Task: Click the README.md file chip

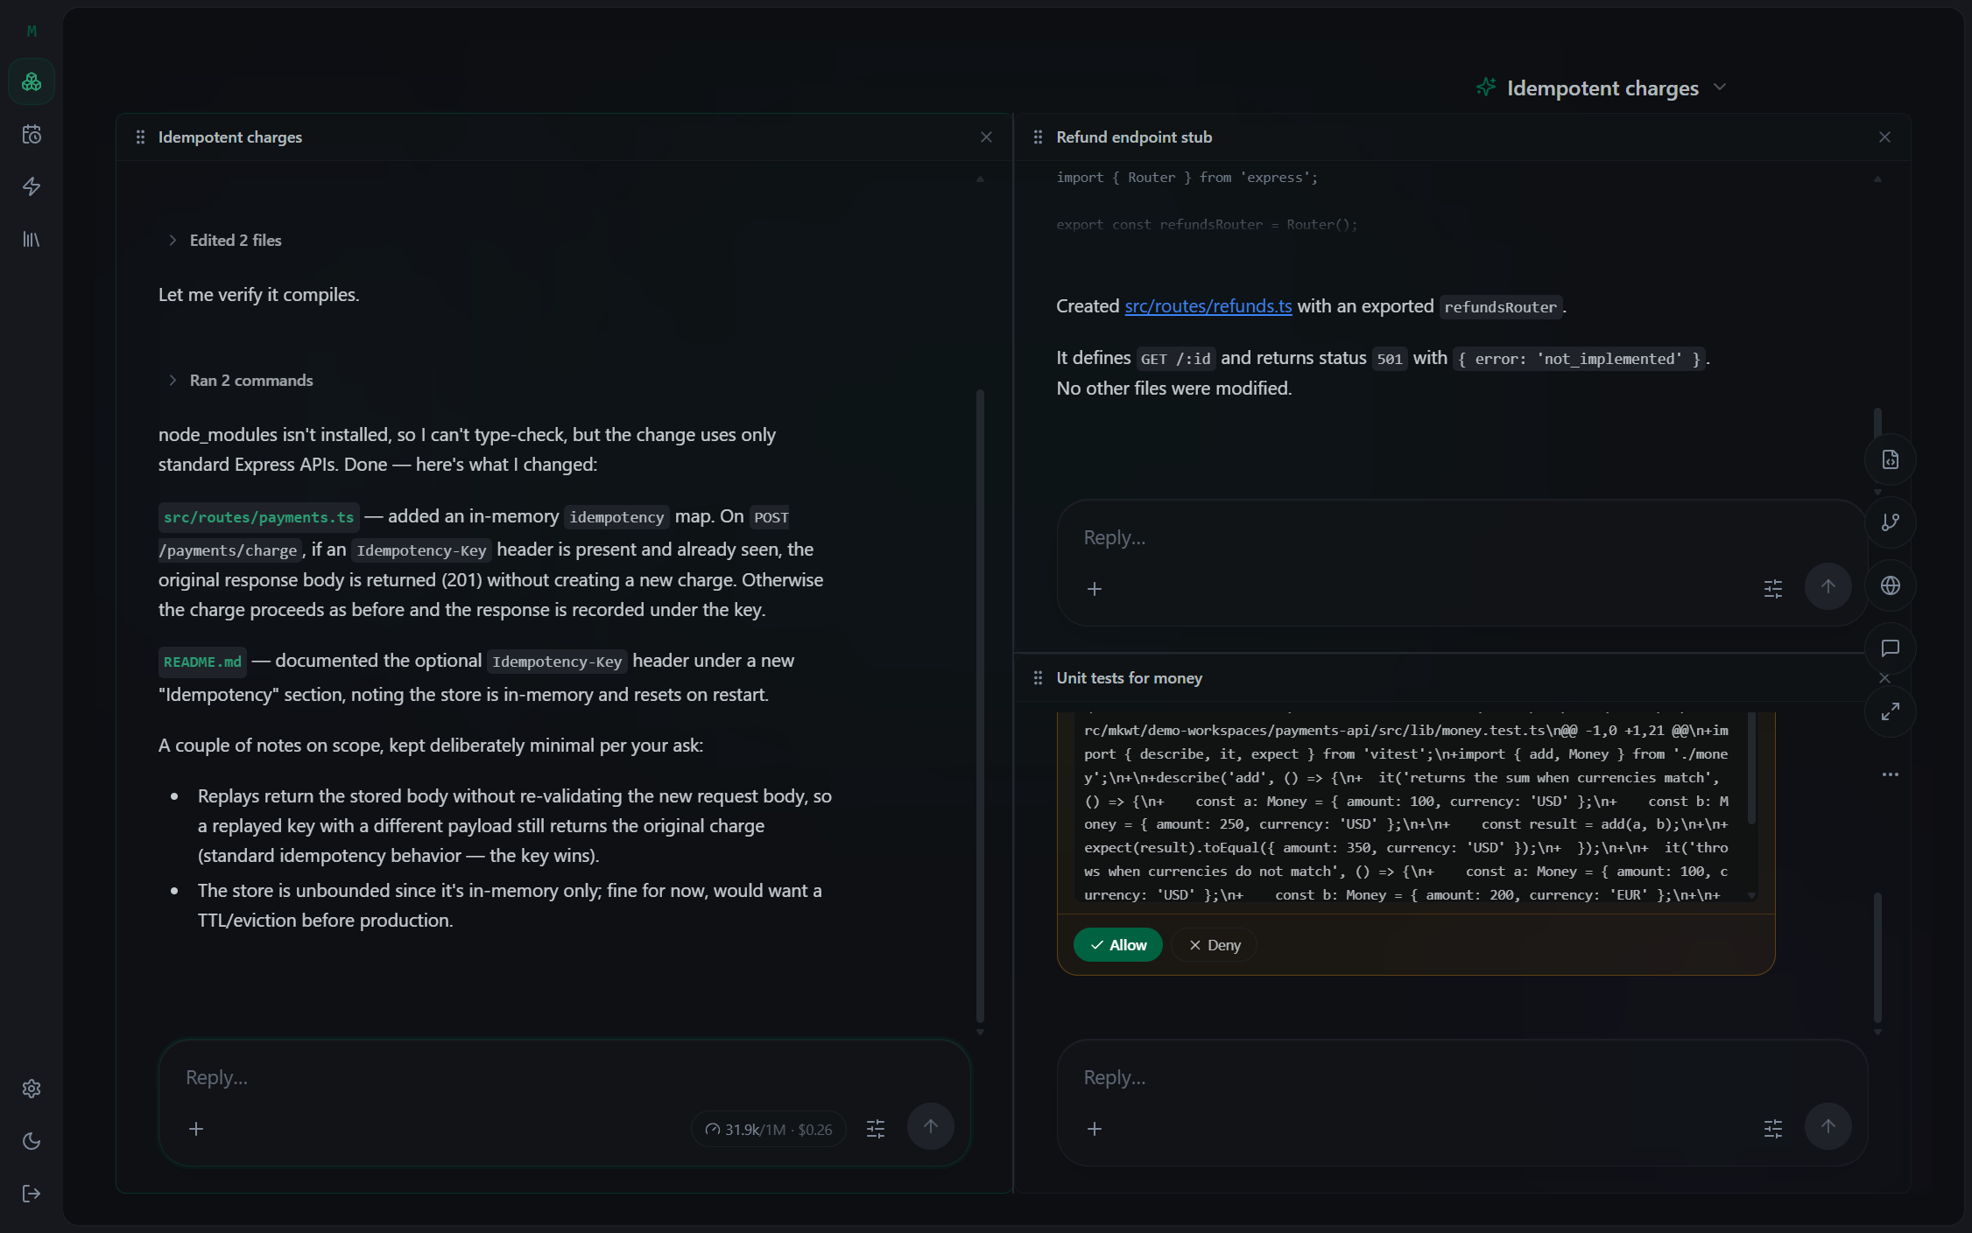Action: (x=202, y=662)
